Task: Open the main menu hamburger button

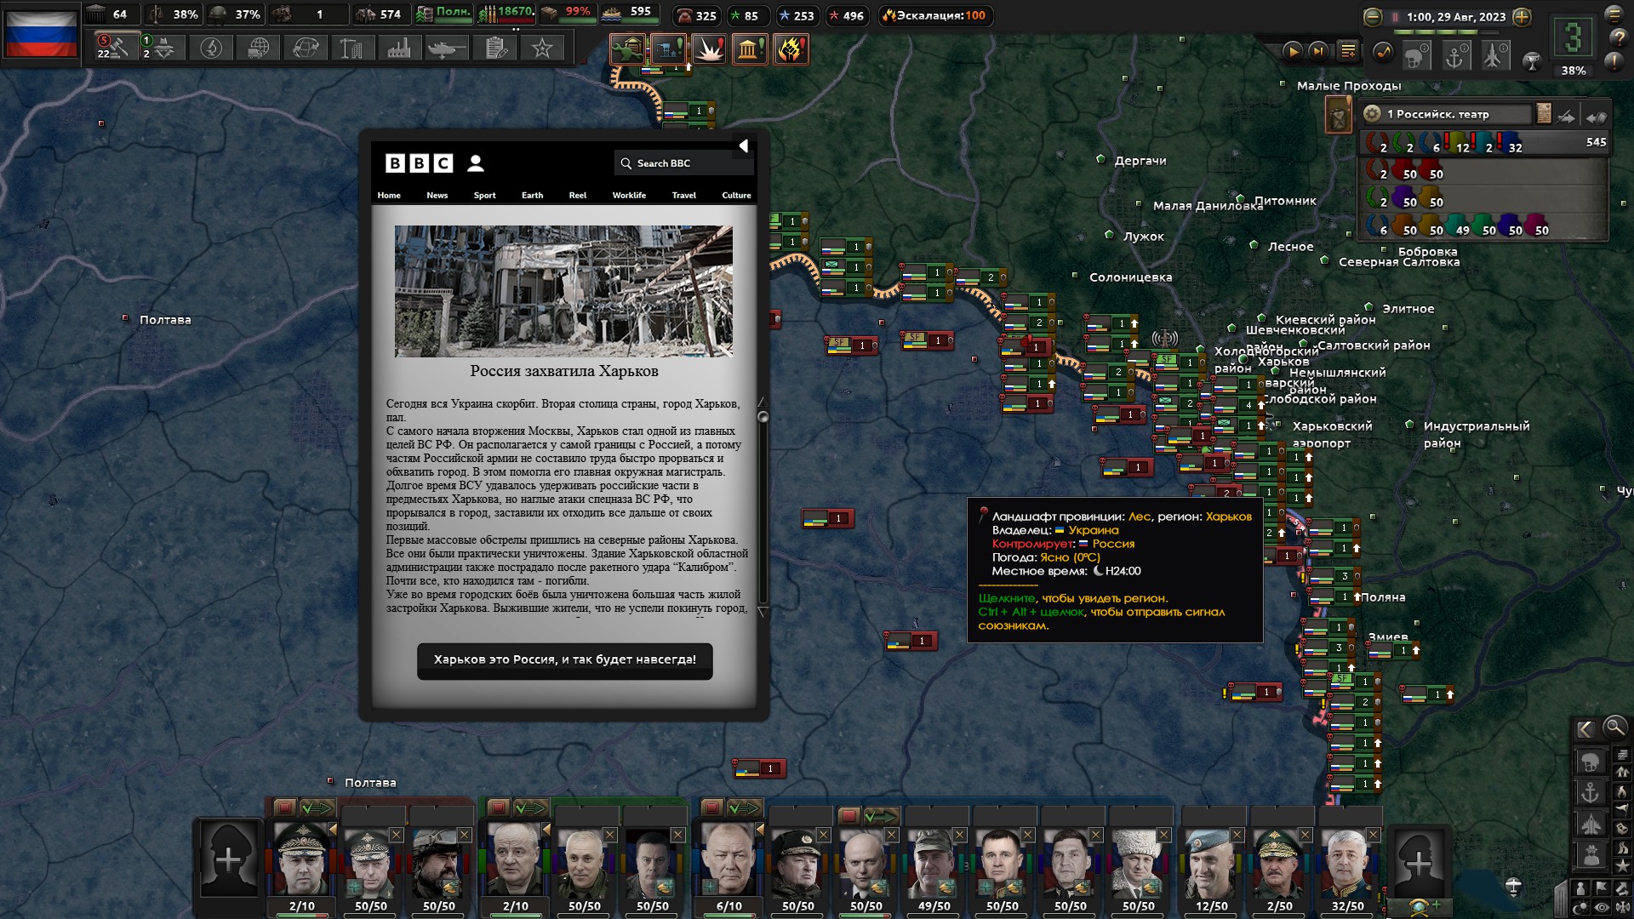Action: tap(1614, 14)
